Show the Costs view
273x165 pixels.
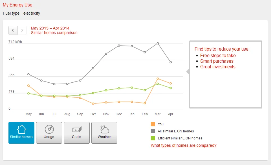coord(77,133)
